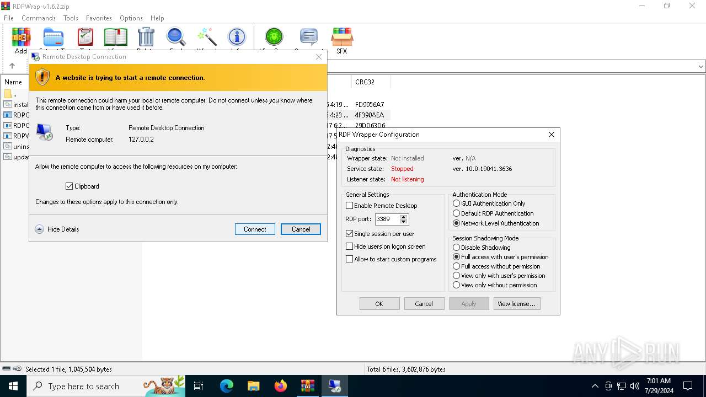Click Connect in Remote Desktop dialog
This screenshot has height=397, width=706.
(255, 229)
